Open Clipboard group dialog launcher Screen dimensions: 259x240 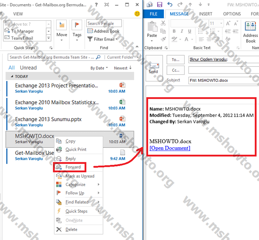coord(166,48)
